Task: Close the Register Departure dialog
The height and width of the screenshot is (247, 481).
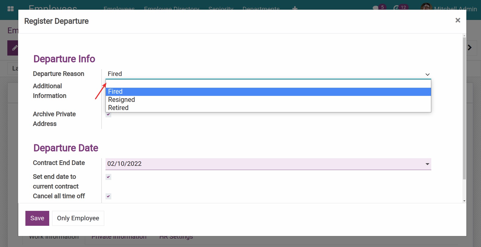Action: (458, 20)
